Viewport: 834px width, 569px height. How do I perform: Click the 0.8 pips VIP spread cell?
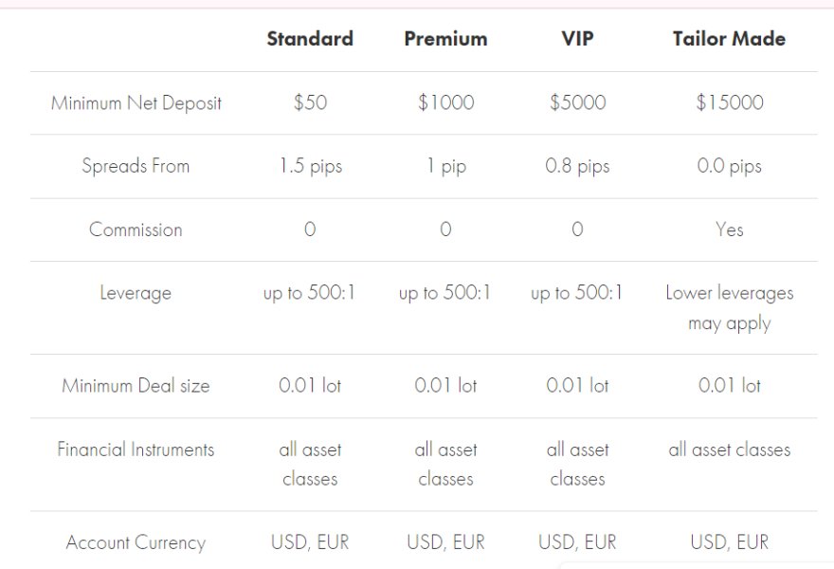point(577,166)
